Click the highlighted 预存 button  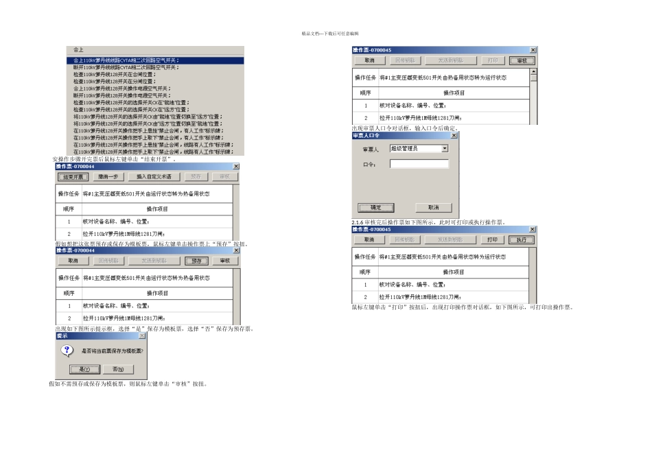coord(196,261)
